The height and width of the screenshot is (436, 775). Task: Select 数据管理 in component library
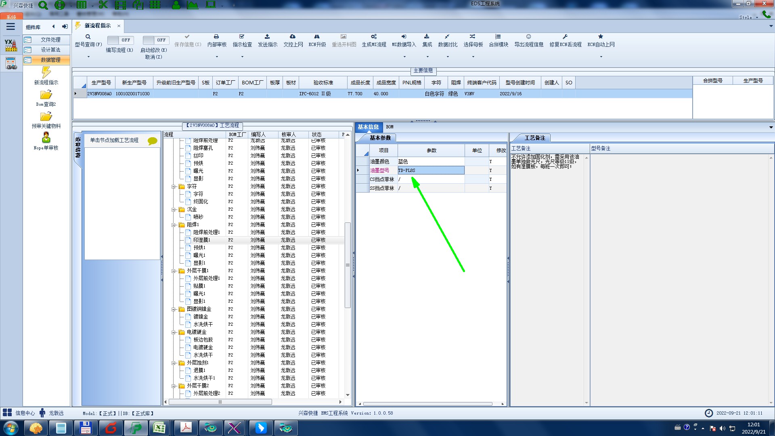click(50, 60)
